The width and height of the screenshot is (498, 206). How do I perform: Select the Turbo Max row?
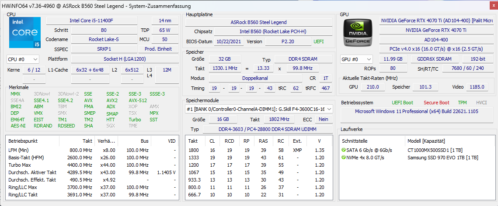pyautogui.click(x=92, y=165)
